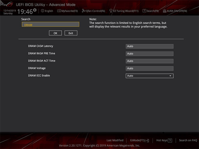Viewport: 199px width, 149px height.
Task: Open Search(F9) tool
Action: [151, 11]
